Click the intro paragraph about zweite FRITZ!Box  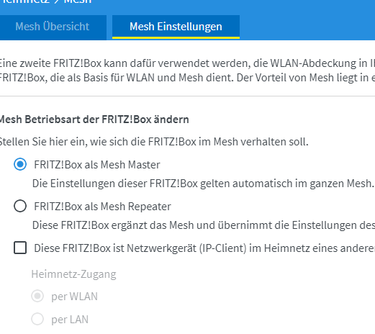click(187, 71)
